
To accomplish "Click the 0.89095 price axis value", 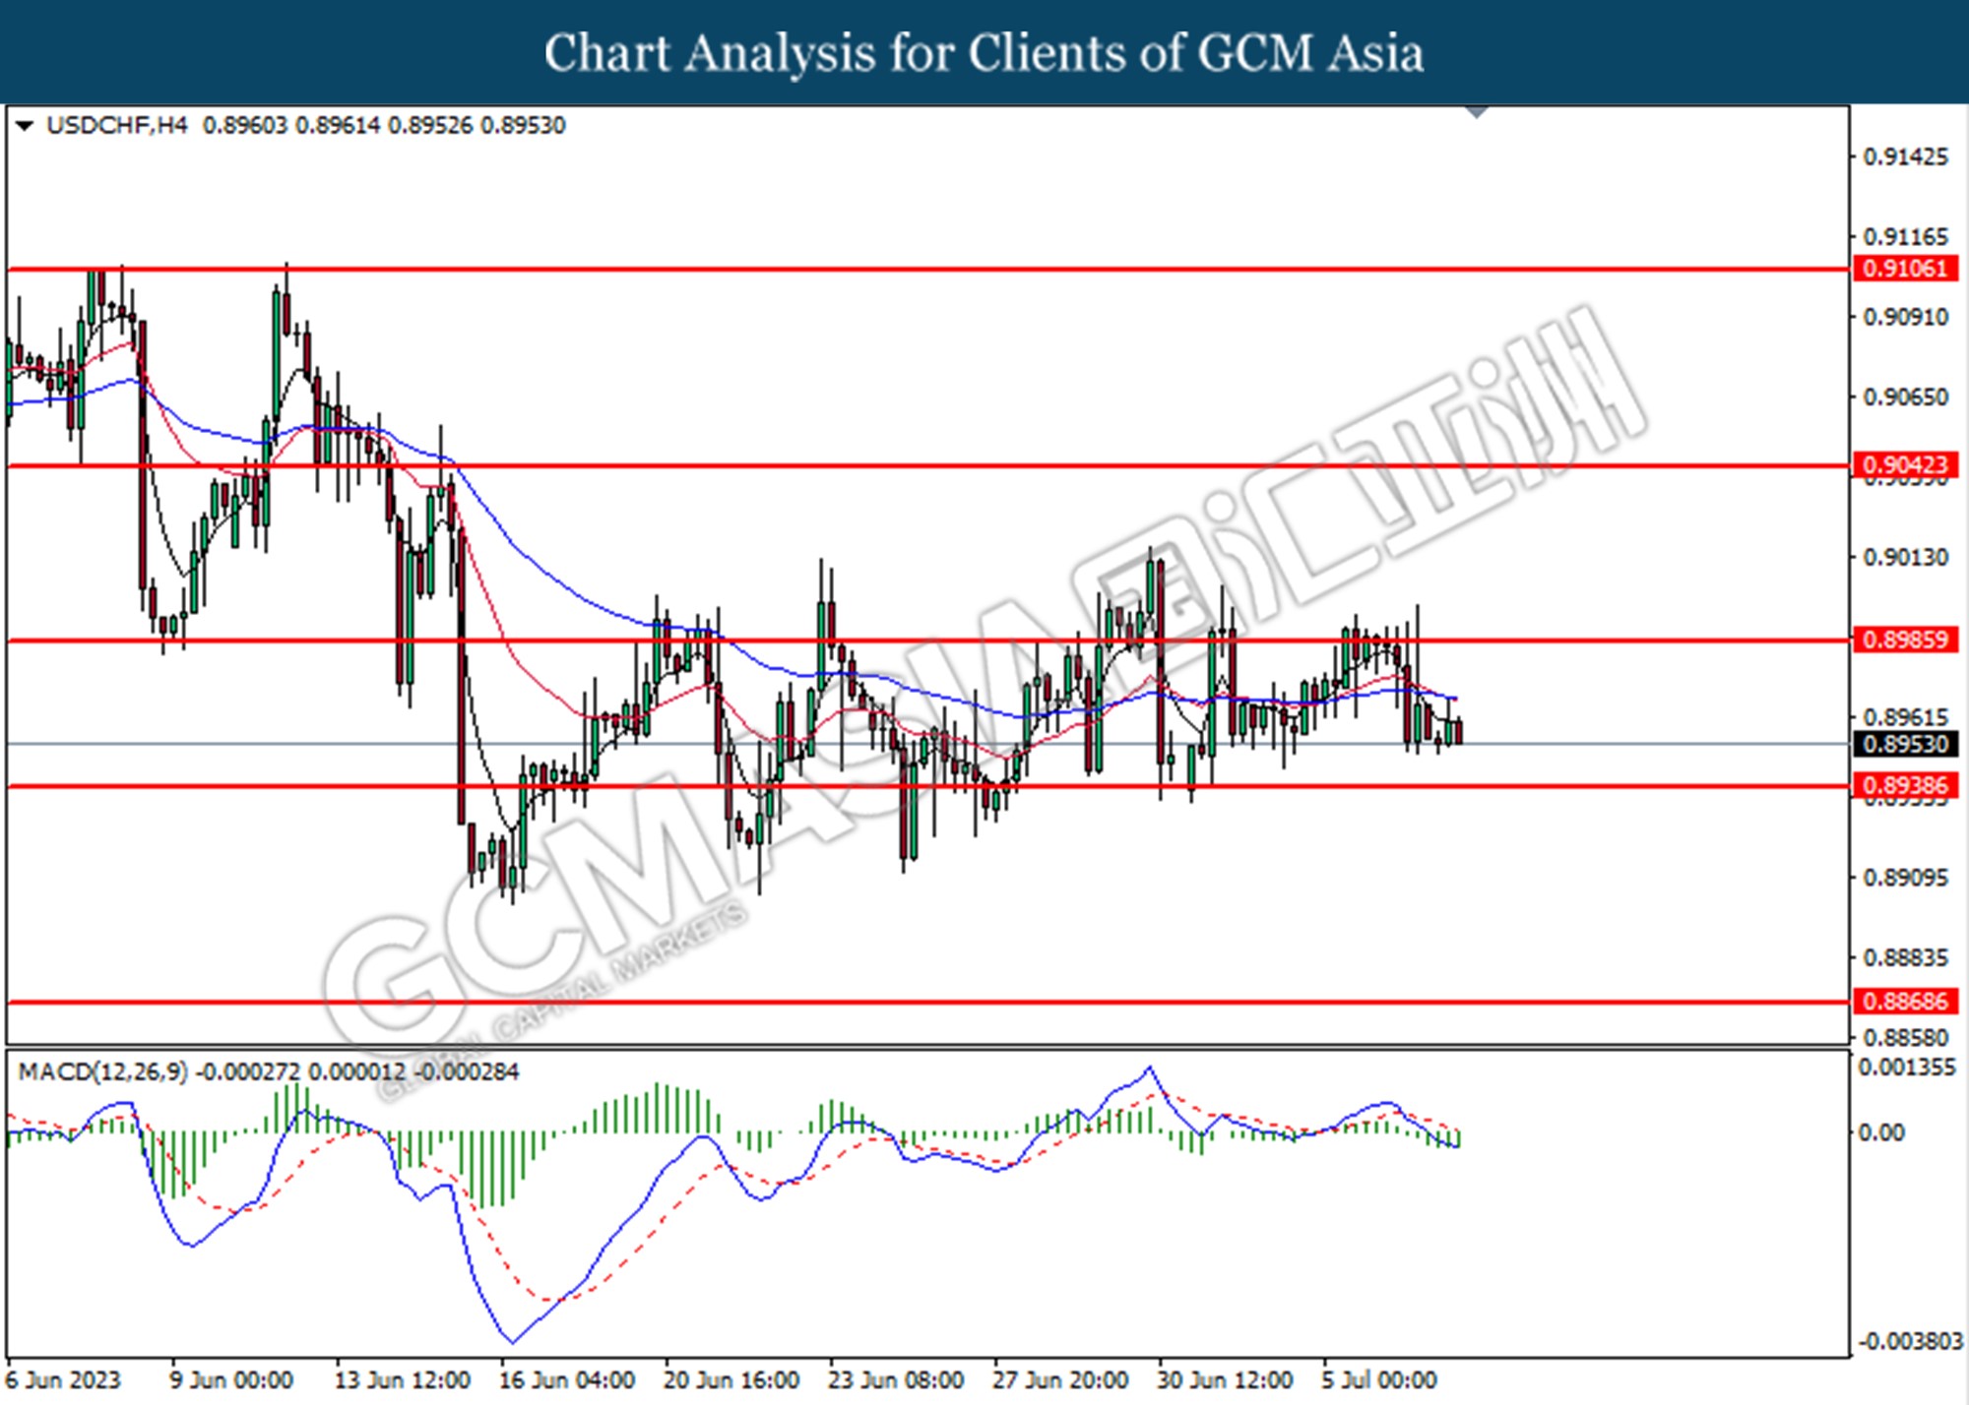I will click(x=1906, y=878).
